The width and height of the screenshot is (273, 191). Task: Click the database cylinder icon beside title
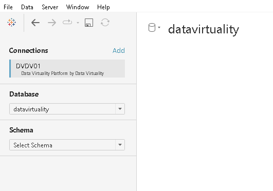click(152, 28)
